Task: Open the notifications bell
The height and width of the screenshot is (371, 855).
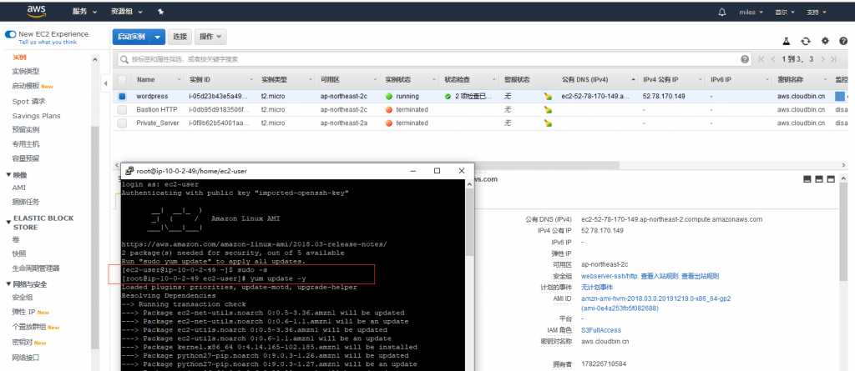Action: click(722, 12)
